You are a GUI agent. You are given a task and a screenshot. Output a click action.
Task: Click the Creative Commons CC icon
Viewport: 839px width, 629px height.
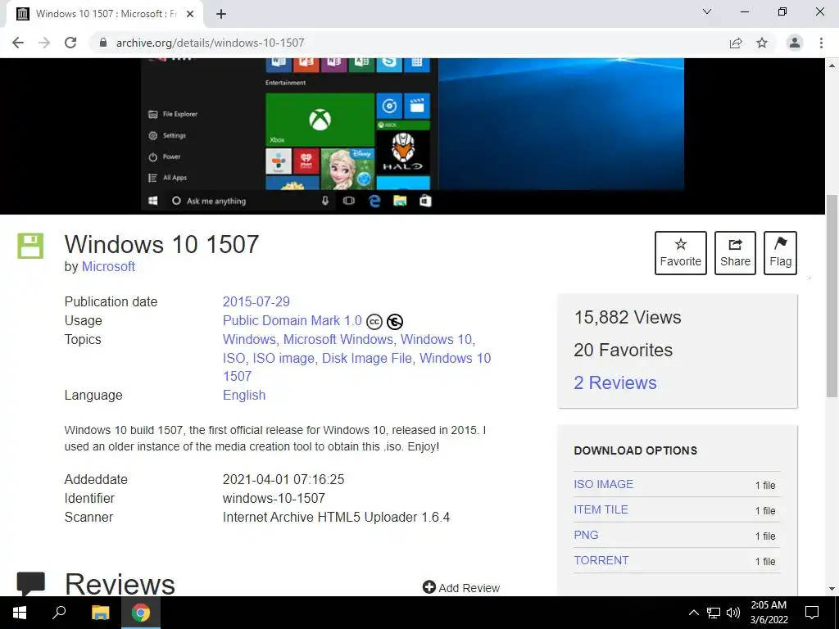(374, 321)
